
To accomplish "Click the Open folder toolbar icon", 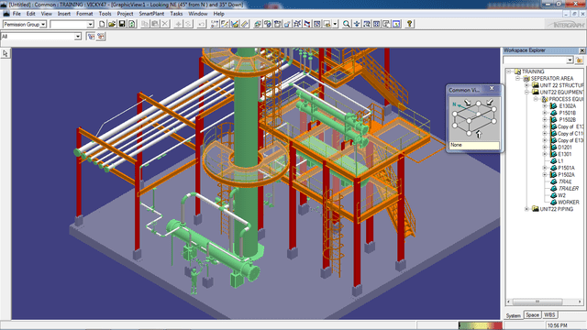I will tap(112, 24).
